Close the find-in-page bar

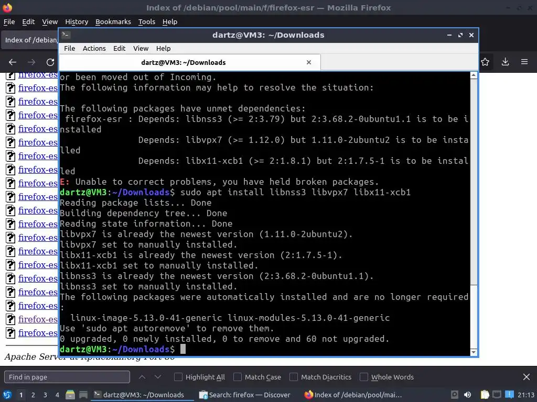pyautogui.click(x=527, y=377)
